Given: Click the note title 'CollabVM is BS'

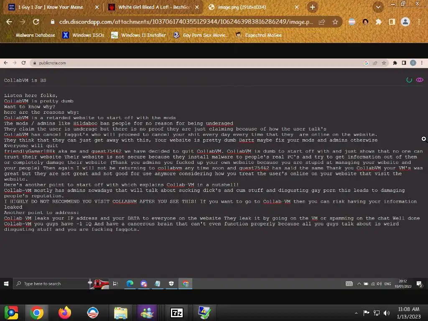Looking at the screenshot, I should point(25,80).
